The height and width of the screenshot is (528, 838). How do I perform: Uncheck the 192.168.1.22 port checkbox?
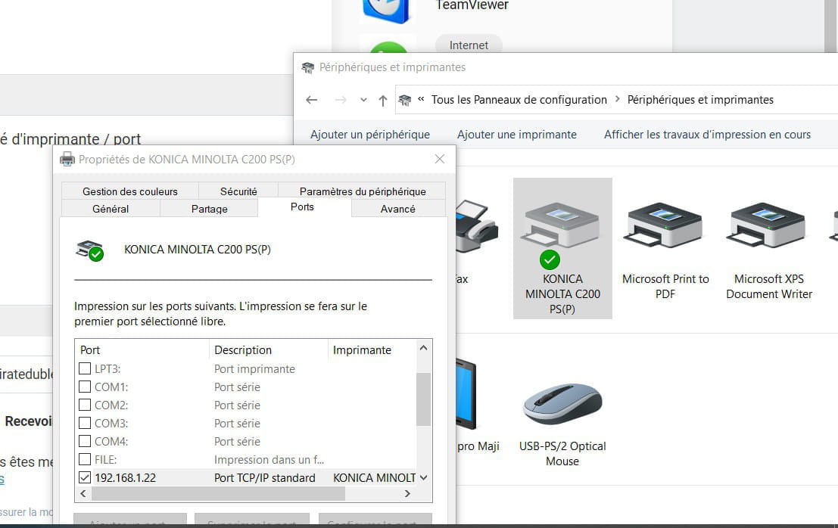pyautogui.click(x=85, y=477)
